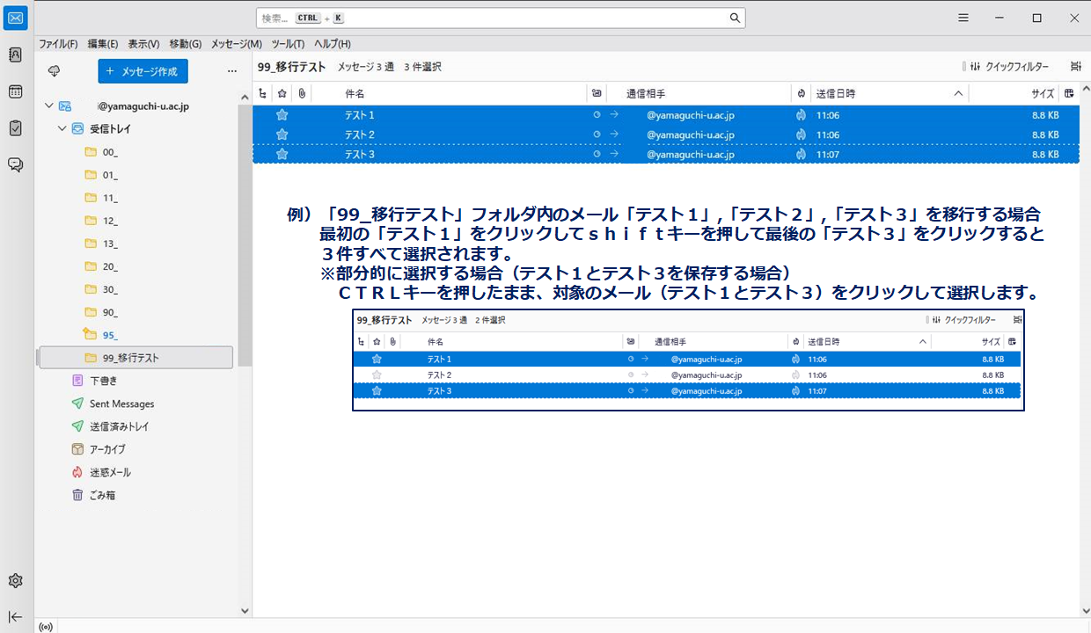Viewport: 1091px width, 633px height.
Task: Collapse the spaces toolbar arrow
Action: [15, 617]
